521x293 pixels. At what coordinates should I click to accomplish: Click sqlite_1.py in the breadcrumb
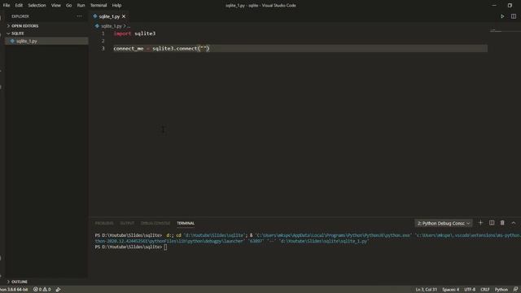pos(111,26)
